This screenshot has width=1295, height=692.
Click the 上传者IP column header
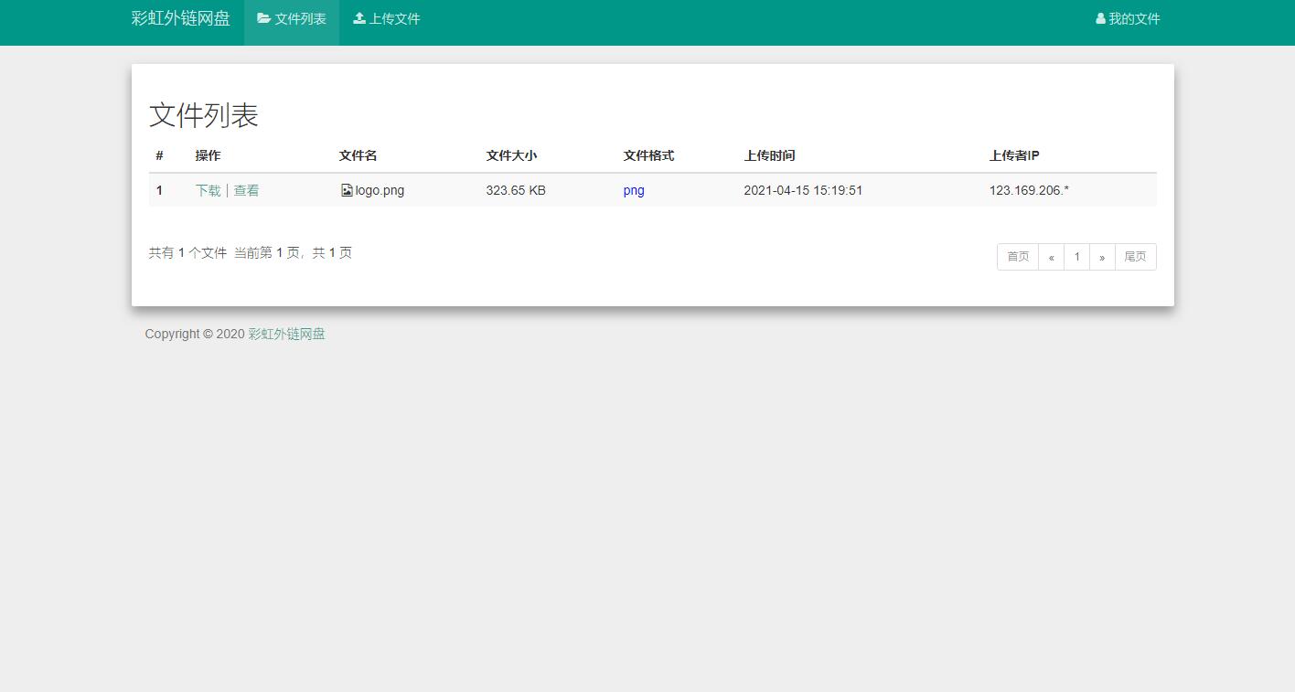point(1014,155)
